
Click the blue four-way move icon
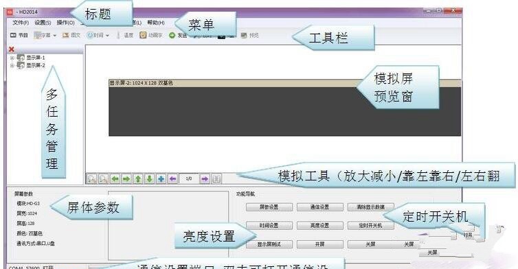pos(161,179)
